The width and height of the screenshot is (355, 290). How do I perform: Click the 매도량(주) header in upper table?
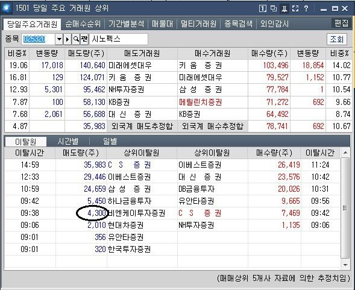pyautogui.click(x=86, y=54)
